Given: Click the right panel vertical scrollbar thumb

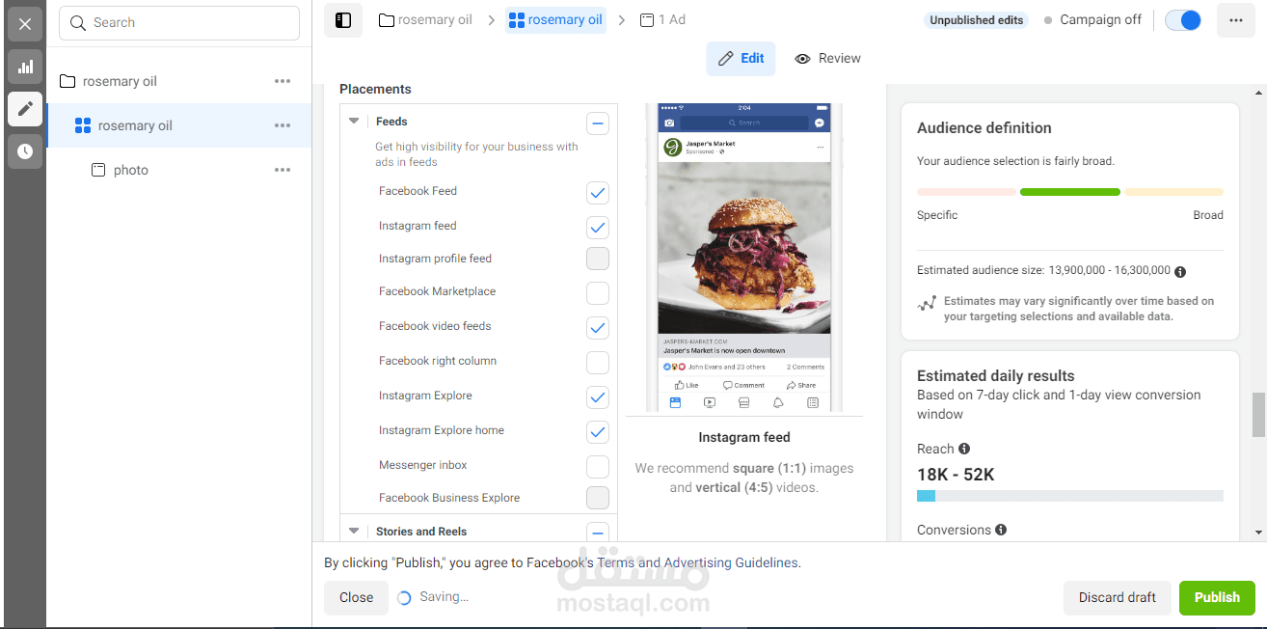Looking at the screenshot, I should coord(1258,415).
